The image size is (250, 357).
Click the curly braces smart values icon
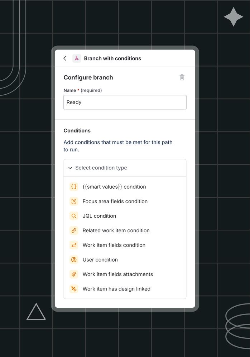coord(74,187)
